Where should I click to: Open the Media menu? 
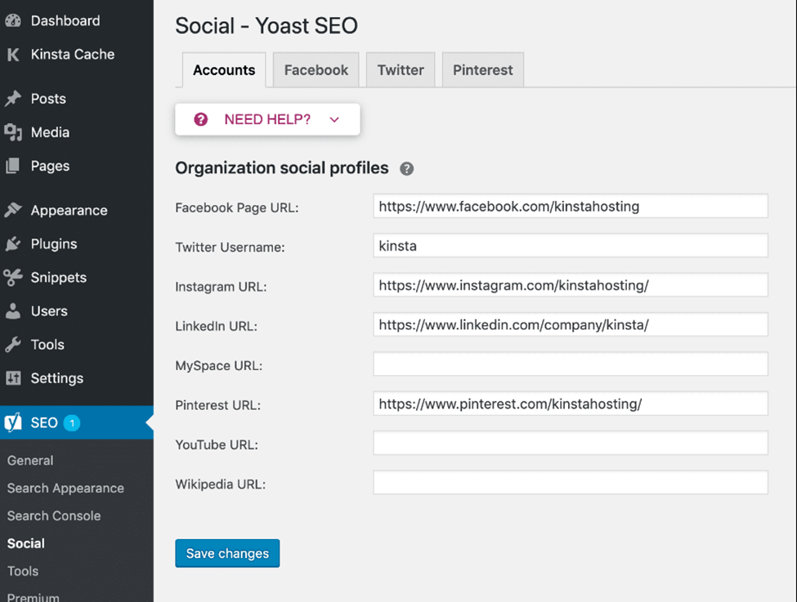pyautogui.click(x=77, y=132)
